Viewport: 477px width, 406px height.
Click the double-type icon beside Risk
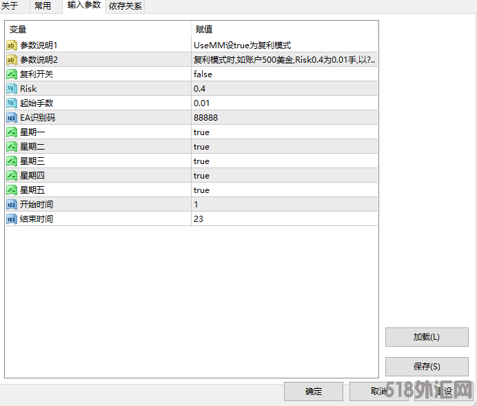point(11,88)
